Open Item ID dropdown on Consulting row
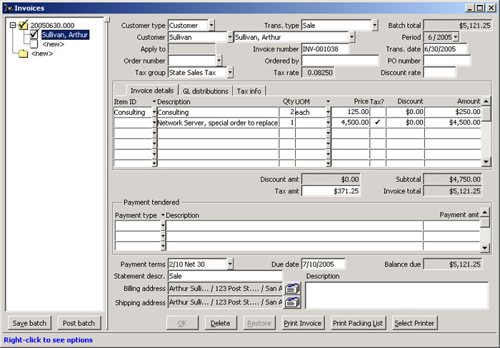The height and width of the screenshot is (348, 500). tap(154, 112)
